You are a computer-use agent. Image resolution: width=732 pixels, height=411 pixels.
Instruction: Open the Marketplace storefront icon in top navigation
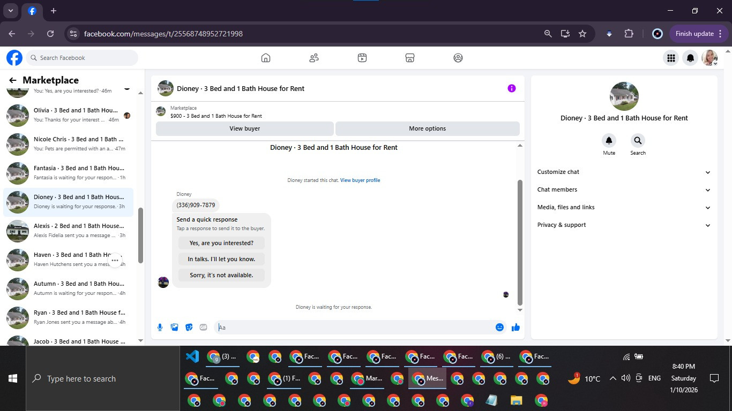pyautogui.click(x=410, y=58)
